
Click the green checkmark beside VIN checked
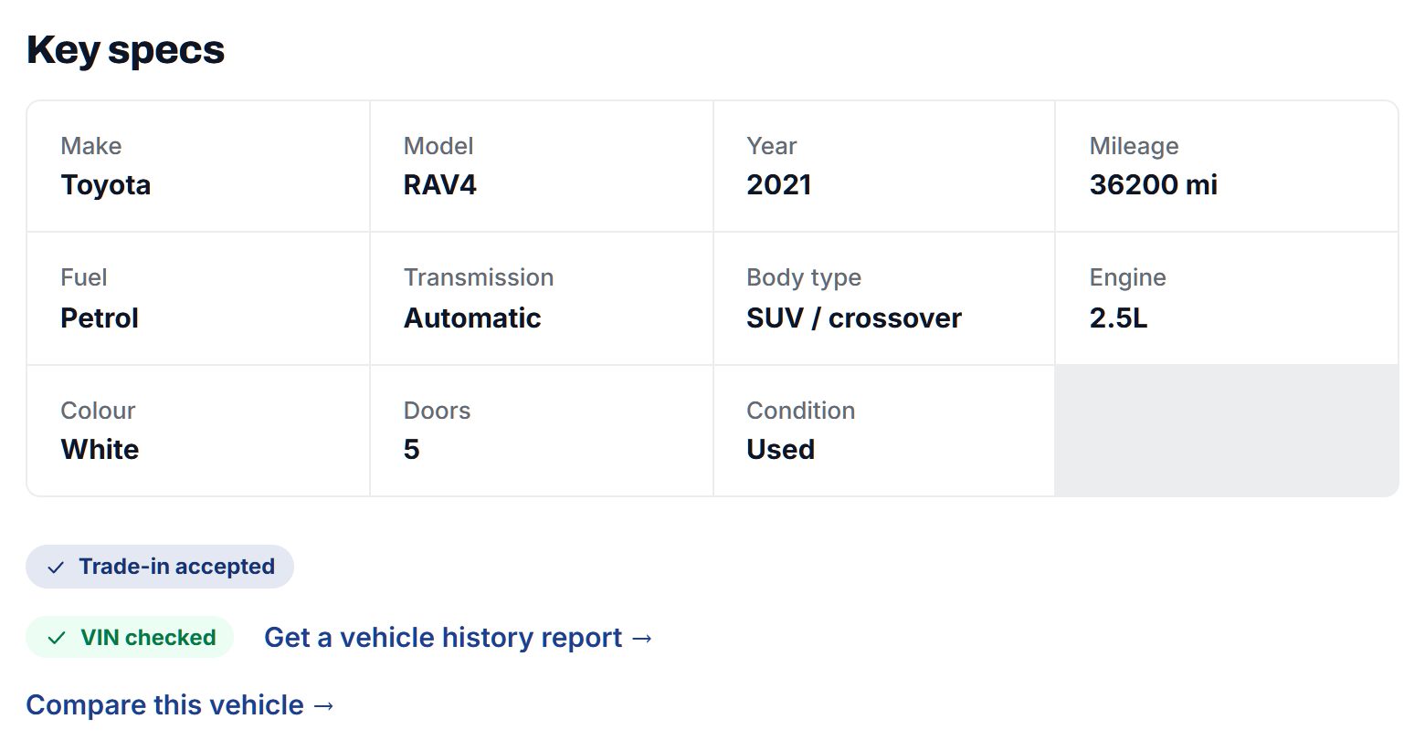(x=57, y=638)
